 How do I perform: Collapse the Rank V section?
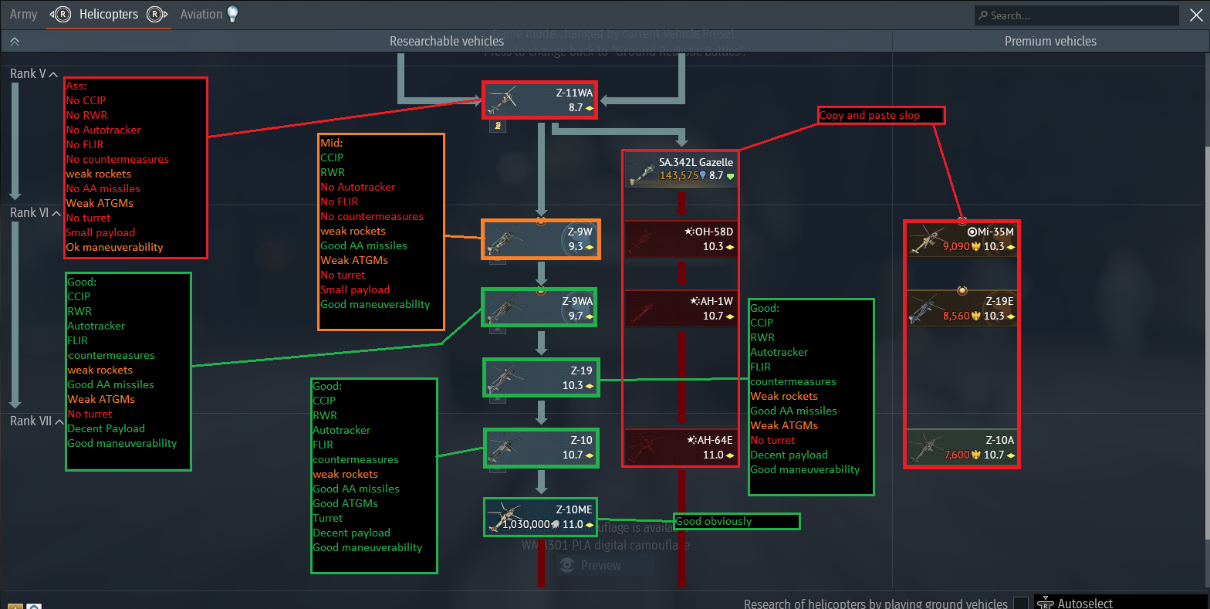click(53, 74)
